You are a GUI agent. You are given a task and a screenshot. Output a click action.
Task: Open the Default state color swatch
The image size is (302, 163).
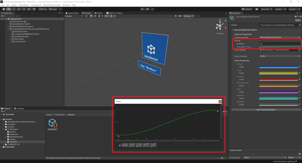pyautogui.click(x=278, y=67)
